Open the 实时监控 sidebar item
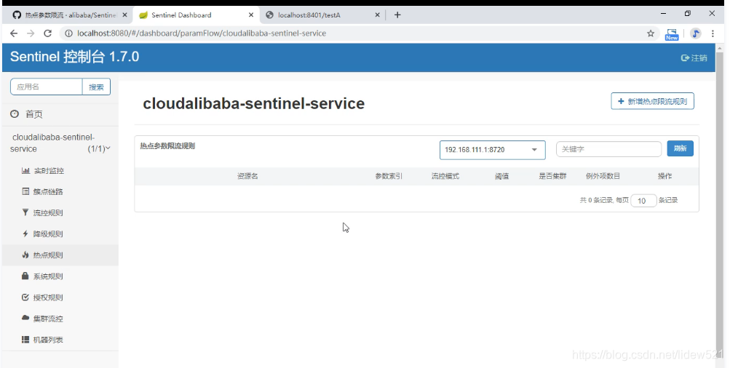The image size is (730, 368). 49,171
